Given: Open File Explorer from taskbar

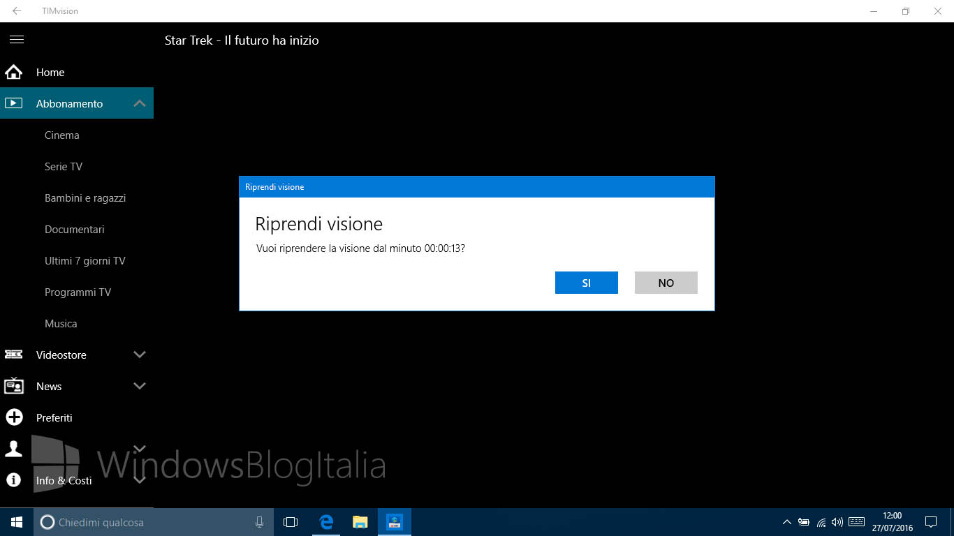Looking at the screenshot, I should 360,522.
